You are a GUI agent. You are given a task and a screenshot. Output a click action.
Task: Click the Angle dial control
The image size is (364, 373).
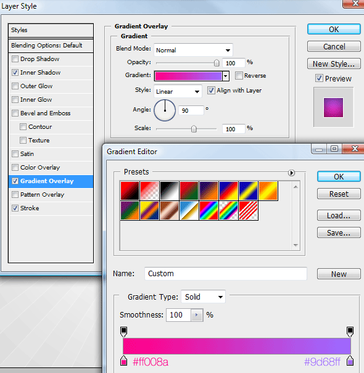point(165,110)
